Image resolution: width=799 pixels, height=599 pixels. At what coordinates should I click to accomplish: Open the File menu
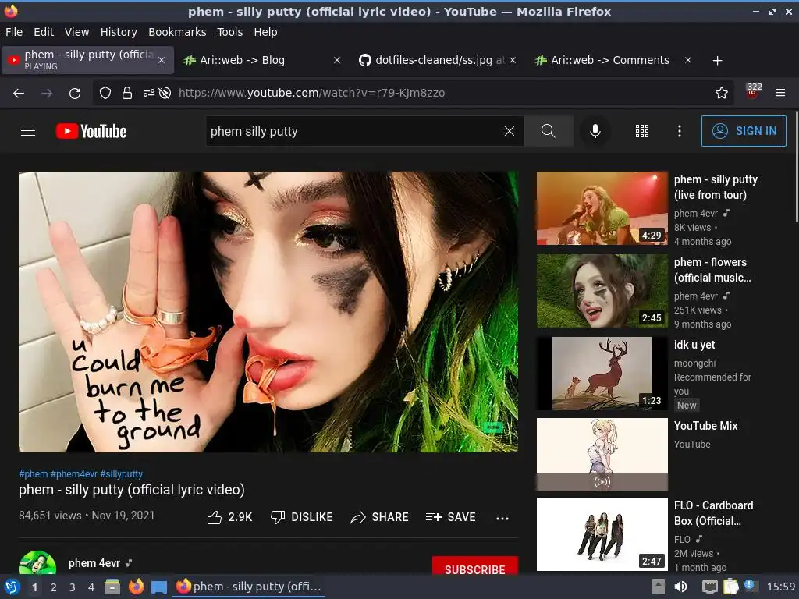(x=14, y=32)
